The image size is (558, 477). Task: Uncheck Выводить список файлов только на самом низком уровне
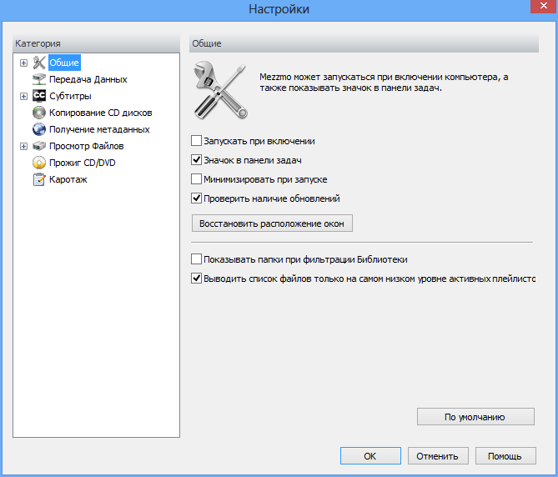197,279
